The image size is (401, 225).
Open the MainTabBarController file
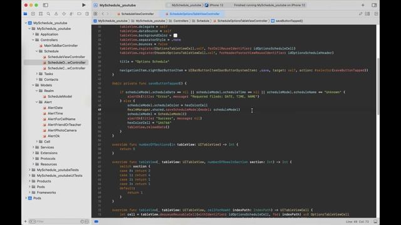(x=58, y=46)
